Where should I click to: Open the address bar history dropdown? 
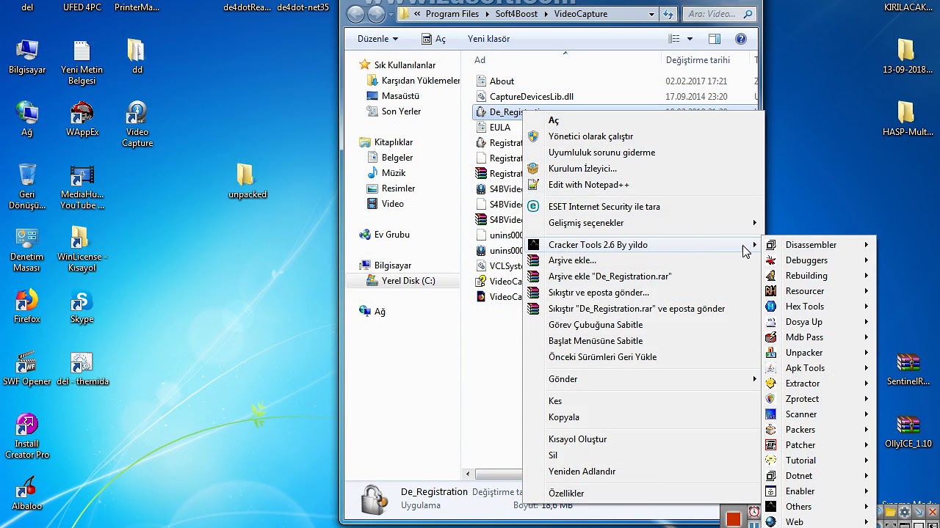(x=651, y=14)
